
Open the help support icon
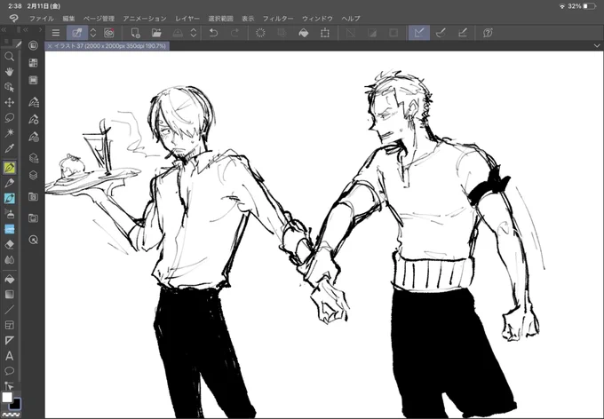click(x=488, y=33)
